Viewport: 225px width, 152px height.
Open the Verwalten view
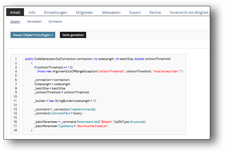tap(34, 22)
